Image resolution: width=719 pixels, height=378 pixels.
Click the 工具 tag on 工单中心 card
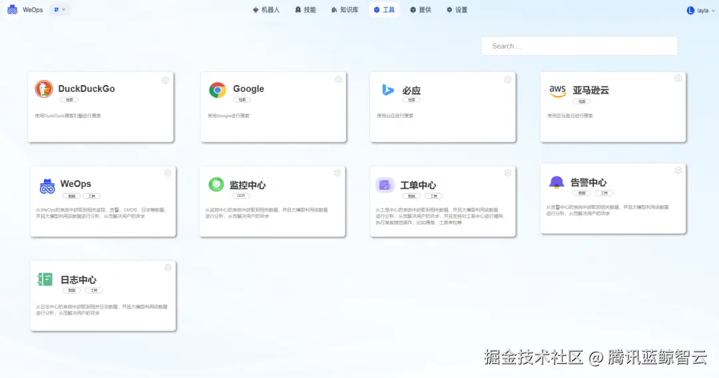click(x=433, y=196)
